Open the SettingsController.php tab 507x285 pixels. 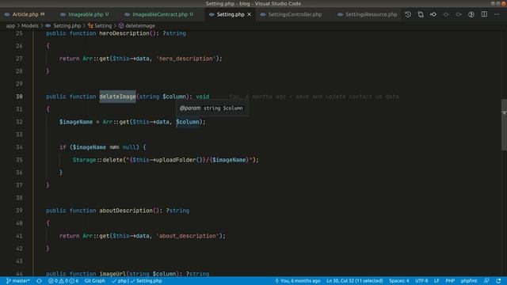(295, 14)
